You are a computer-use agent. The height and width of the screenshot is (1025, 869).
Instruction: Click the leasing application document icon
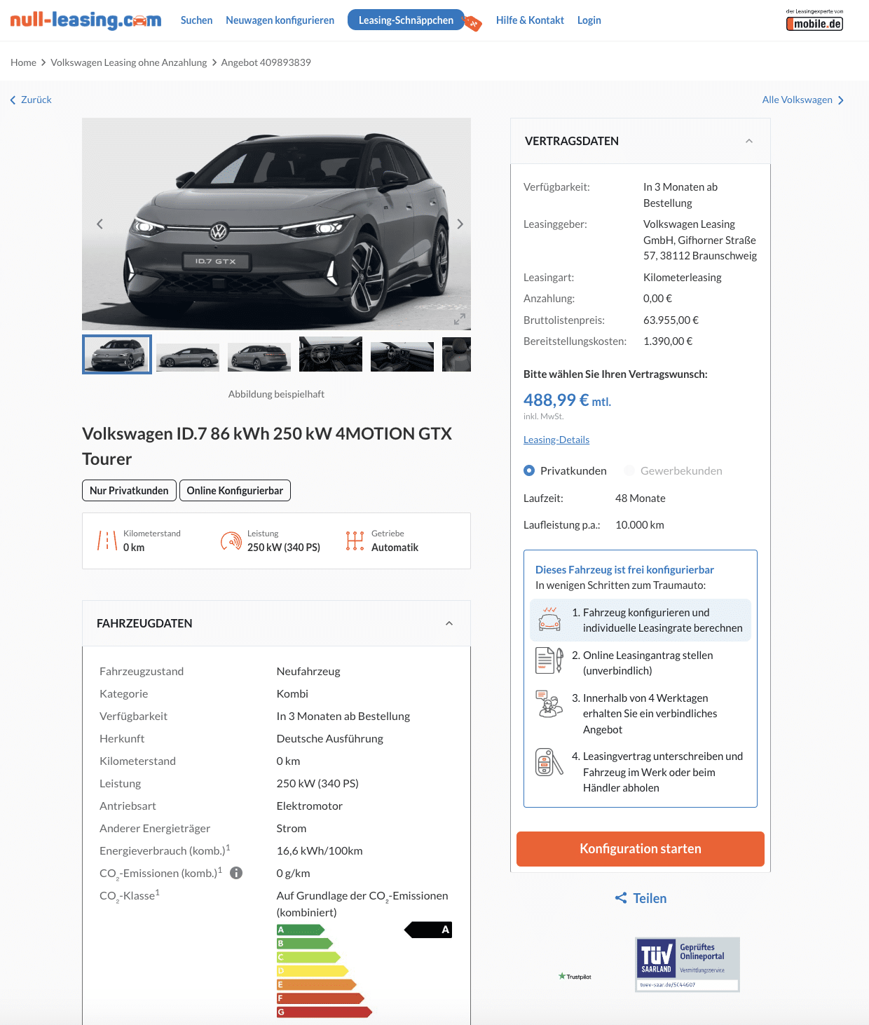click(x=549, y=660)
